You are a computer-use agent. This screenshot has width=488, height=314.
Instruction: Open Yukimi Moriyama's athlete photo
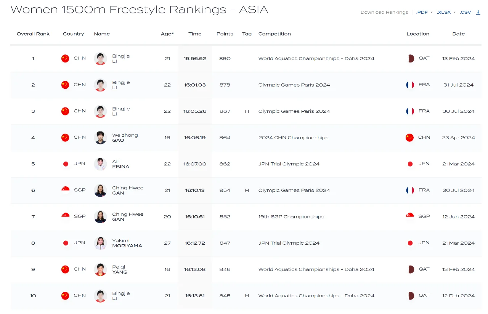pyautogui.click(x=100, y=243)
